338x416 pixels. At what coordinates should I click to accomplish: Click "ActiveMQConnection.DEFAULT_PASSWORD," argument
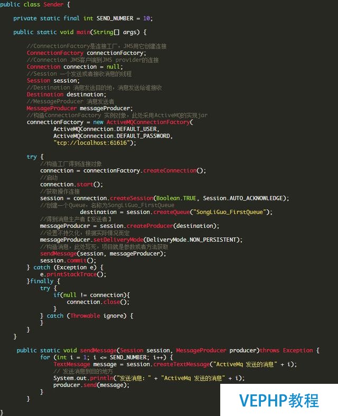pos(113,136)
